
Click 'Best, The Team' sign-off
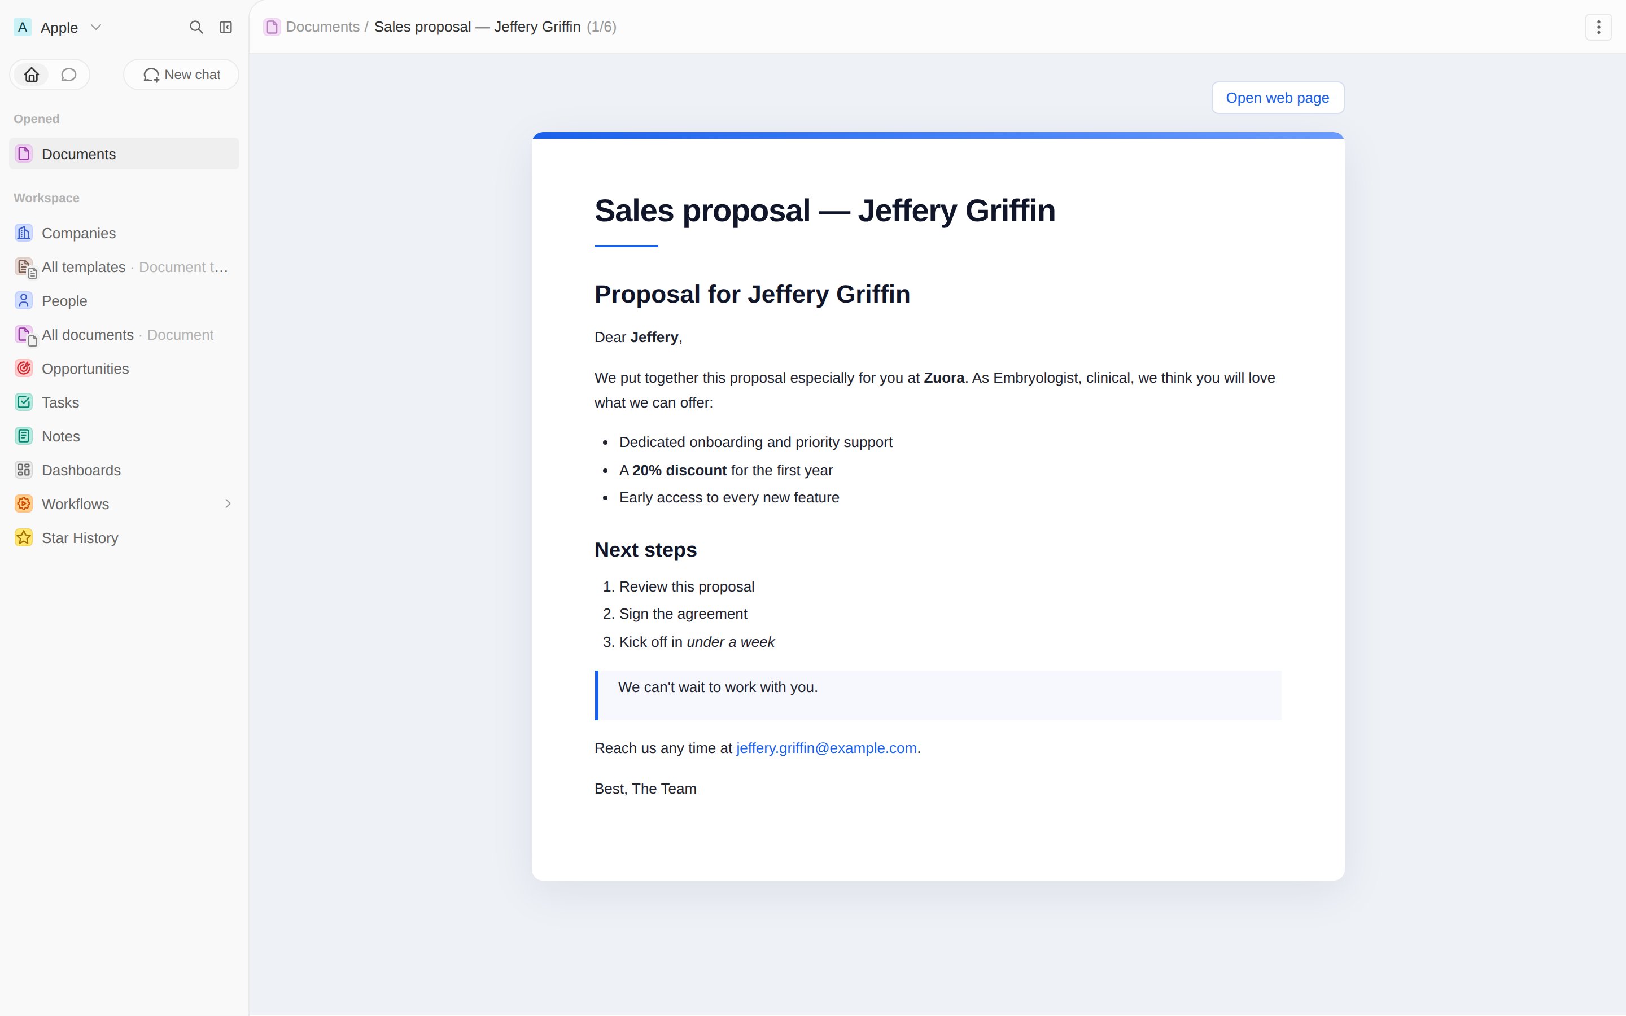point(645,789)
